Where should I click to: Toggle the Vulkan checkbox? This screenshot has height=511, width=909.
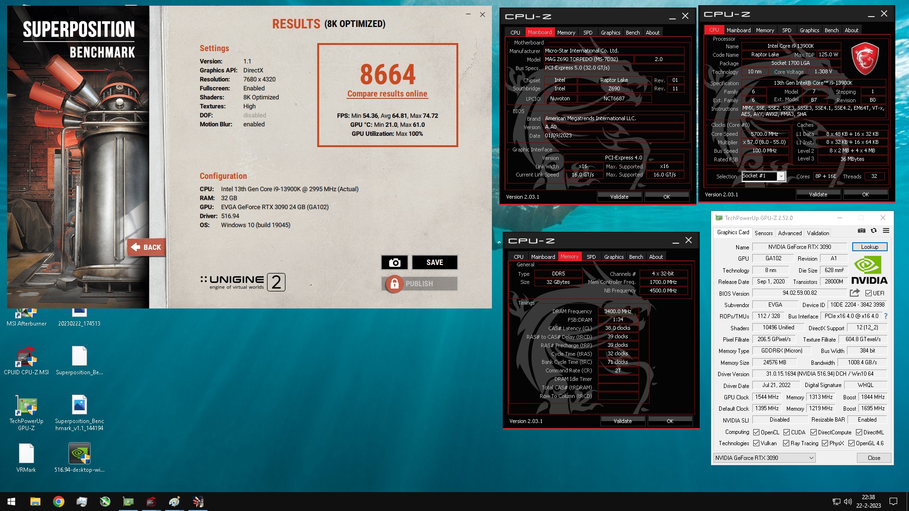pyautogui.click(x=757, y=443)
